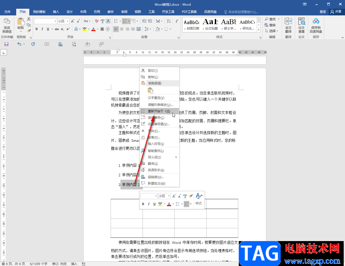Viewport: 345px width, 266px height.
Task: Click Full Text Translate icon
Action: click(288, 25)
